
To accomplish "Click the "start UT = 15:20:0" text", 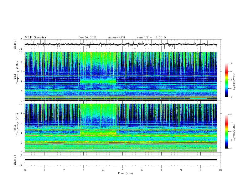I will [x=151, y=37].
